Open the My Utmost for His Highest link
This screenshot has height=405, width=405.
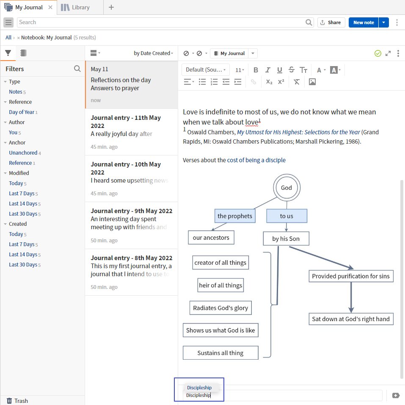tap(298, 132)
